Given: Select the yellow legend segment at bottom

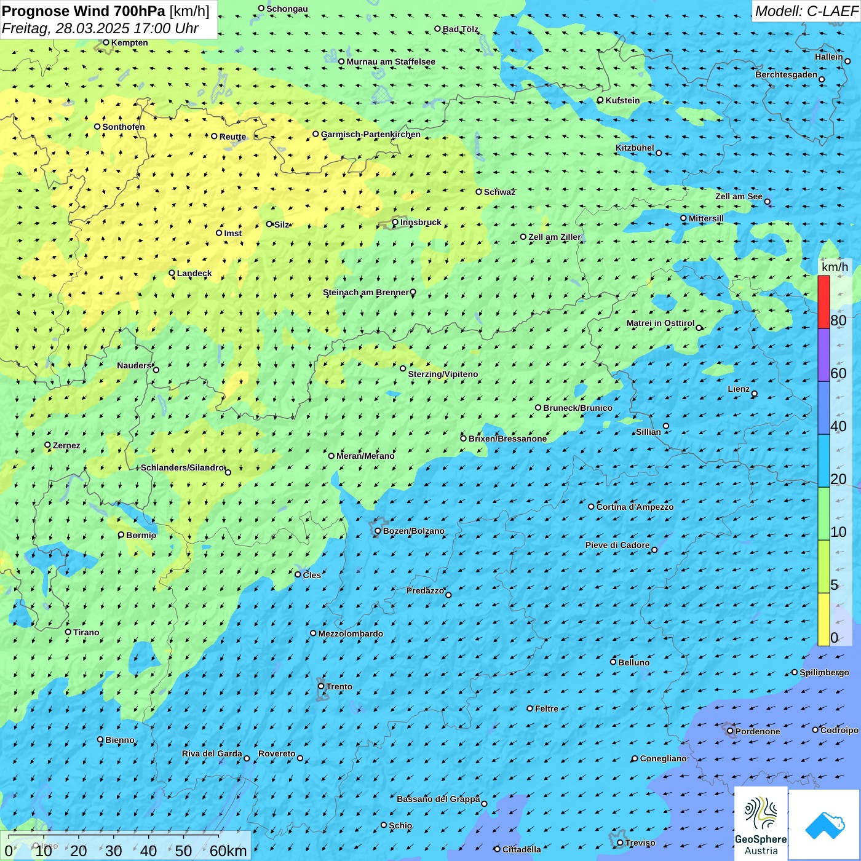Looking at the screenshot, I should click(x=823, y=619).
